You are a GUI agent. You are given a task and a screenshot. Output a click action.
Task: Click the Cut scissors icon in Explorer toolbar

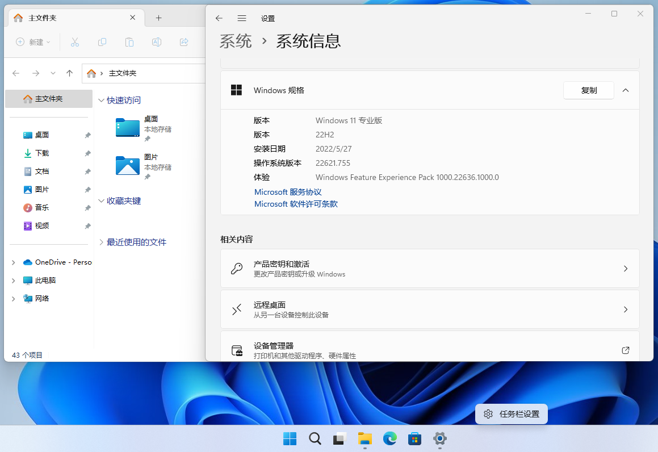(x=74, y=42)
